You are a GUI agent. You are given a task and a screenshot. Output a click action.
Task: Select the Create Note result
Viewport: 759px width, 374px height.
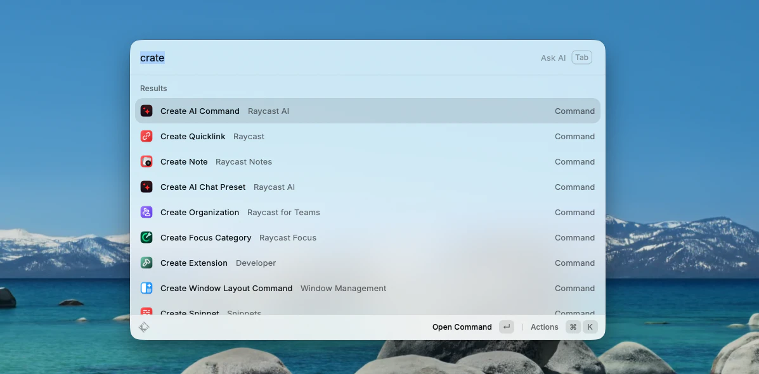coord(368,162)
